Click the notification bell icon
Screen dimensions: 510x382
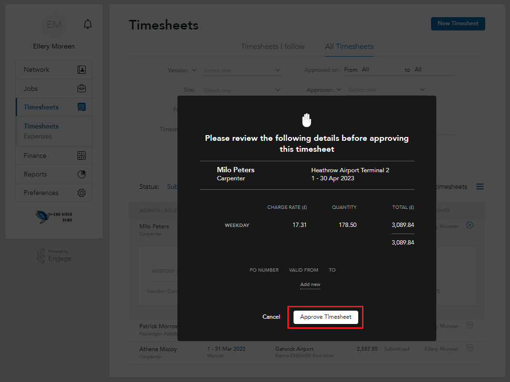pos(88,24)
